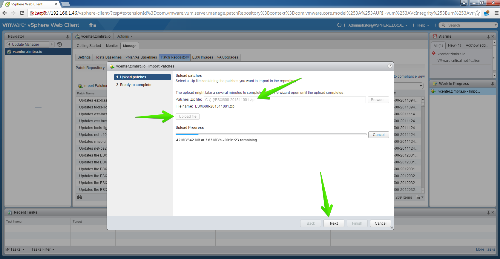Viewport: 500px width, 259px height.
Task: Open the export list icon beside 269 items
Action: [420, 197]
